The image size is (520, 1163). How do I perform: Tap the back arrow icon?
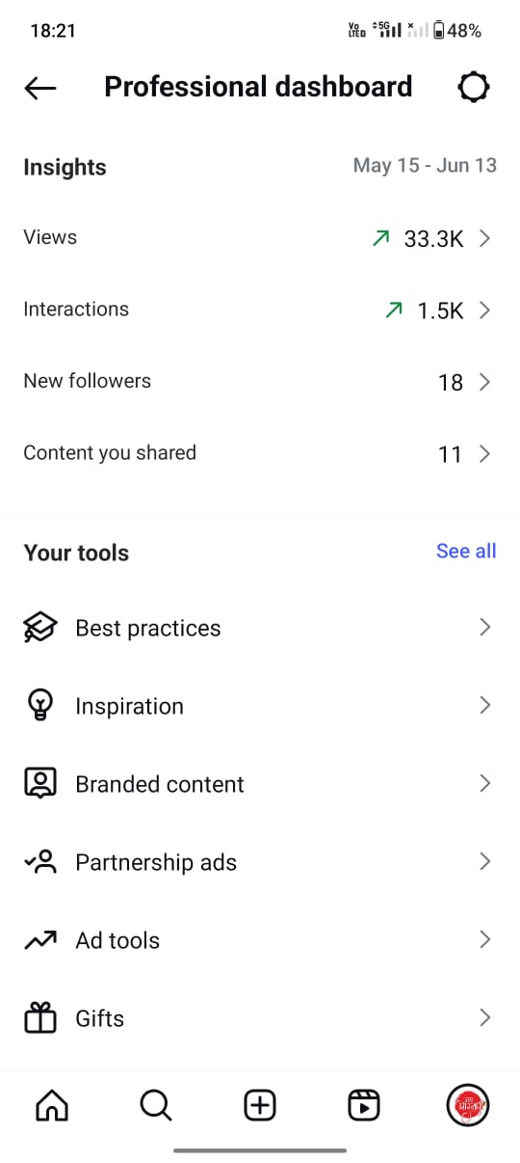pos(40,88)
